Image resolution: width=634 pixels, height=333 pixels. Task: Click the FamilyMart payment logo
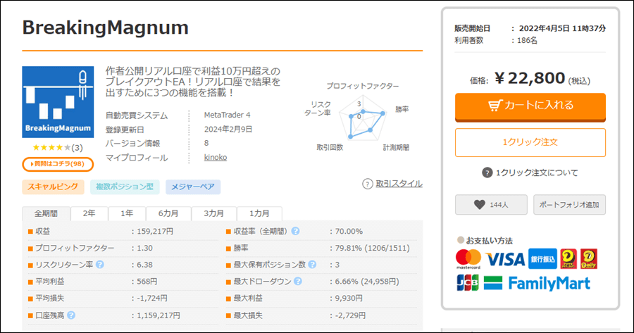(x=537, y=283)
